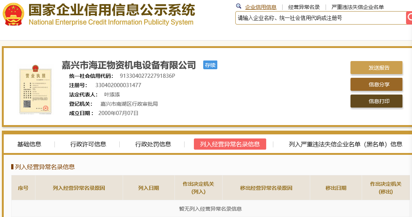Click the 列入日期 column header

click(148, 188)
